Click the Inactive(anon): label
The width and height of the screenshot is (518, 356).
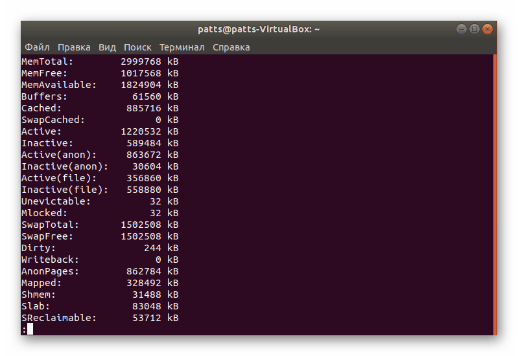coord(65,166)
